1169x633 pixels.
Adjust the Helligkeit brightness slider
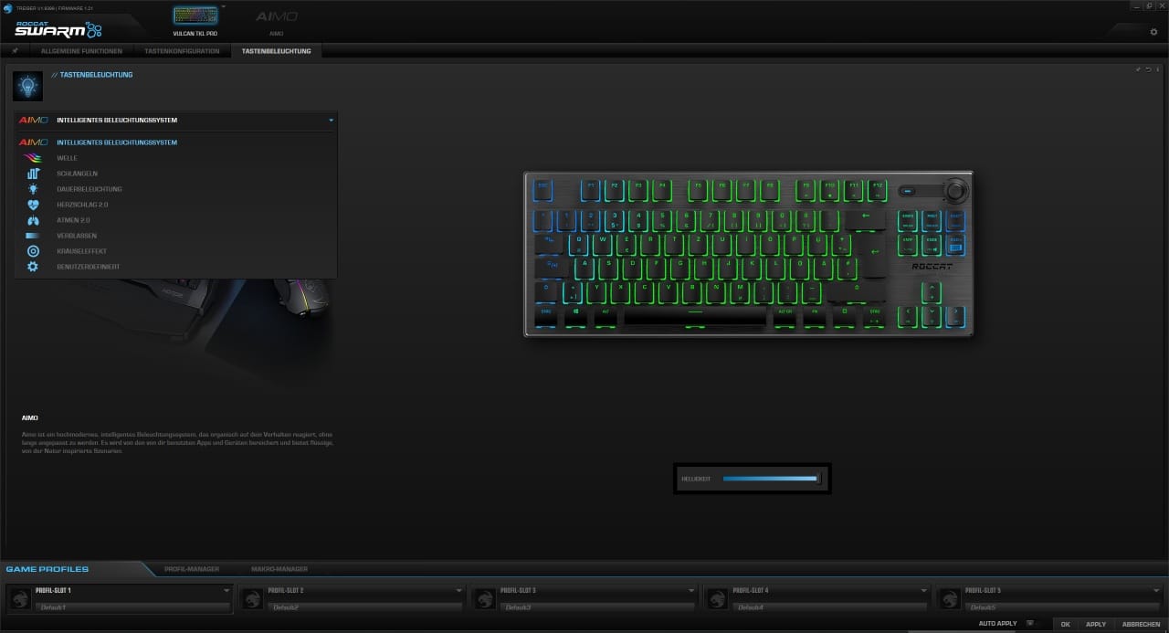(770, 478)
